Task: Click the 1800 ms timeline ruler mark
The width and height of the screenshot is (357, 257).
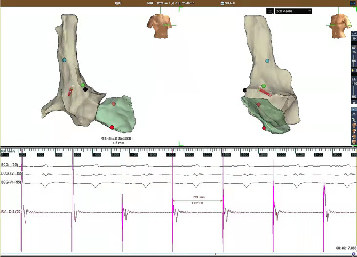Action: coord(171,155)
